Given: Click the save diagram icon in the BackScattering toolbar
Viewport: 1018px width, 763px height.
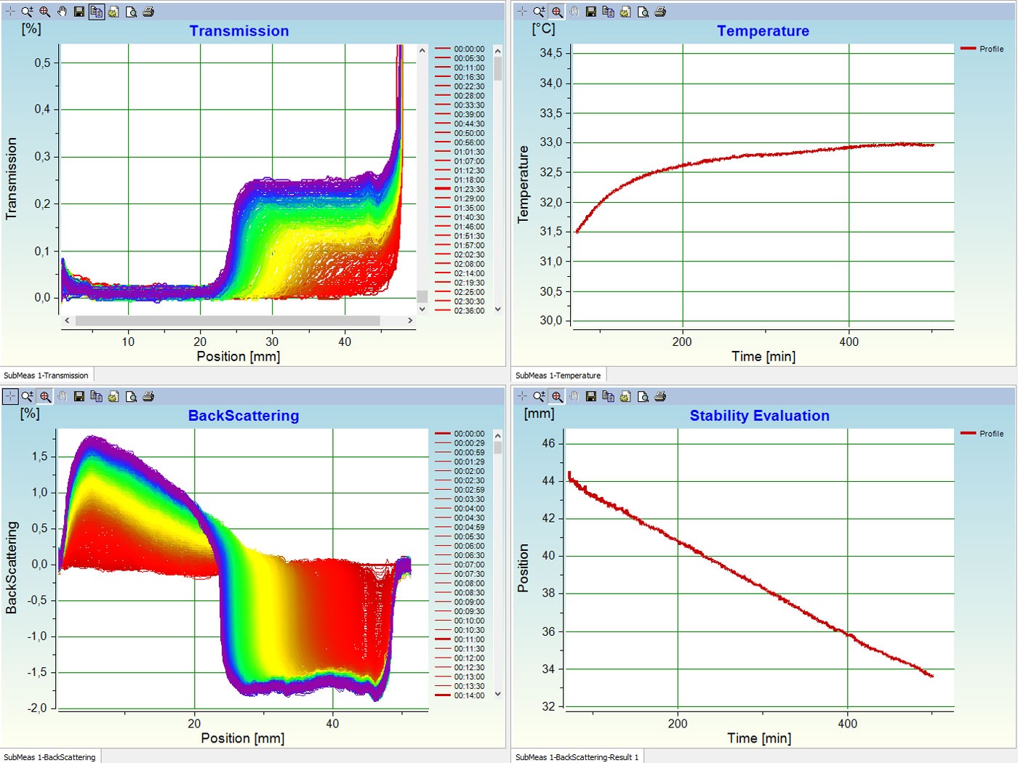Looking at the screenshot, I should point(79,396).
